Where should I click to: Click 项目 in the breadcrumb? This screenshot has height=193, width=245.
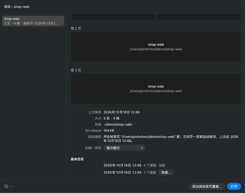pos(7,7)
